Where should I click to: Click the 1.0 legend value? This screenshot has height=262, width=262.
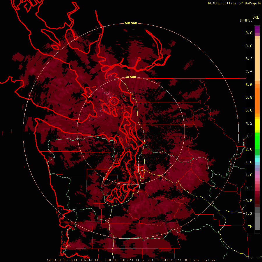click(249, 175)
